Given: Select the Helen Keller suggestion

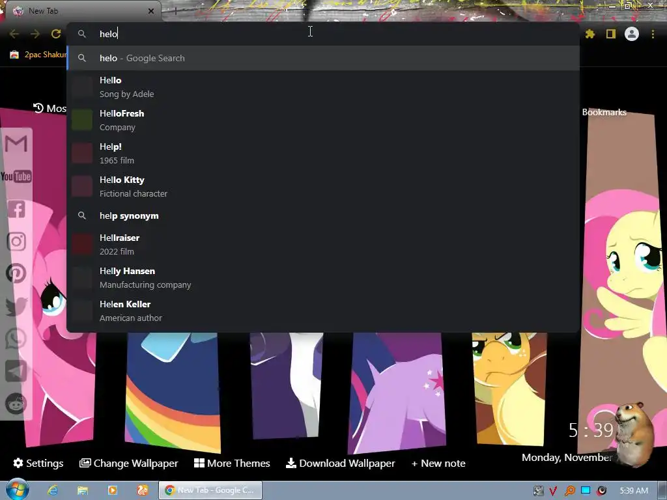Looking at the screenshot, I should [x=323, y=311].
